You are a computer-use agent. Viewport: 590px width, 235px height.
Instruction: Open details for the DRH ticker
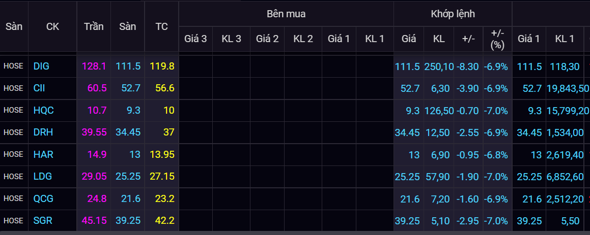click(43, 132)
